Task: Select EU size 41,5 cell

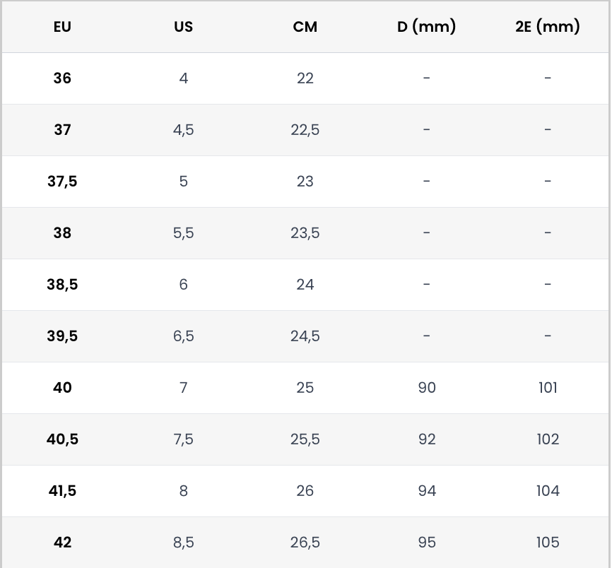Action: [62, 491]
